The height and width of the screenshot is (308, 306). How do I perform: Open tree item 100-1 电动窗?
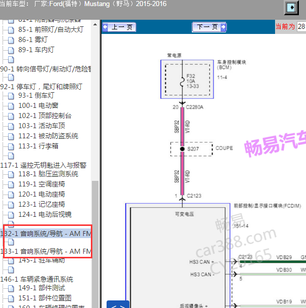38,105
